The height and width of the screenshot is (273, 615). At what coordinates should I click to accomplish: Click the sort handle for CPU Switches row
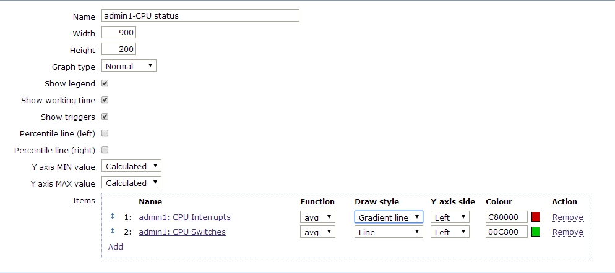[x=113, y=231]
